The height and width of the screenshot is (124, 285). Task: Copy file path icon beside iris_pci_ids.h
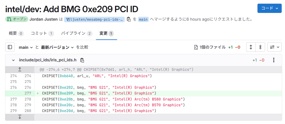[82, 60]
